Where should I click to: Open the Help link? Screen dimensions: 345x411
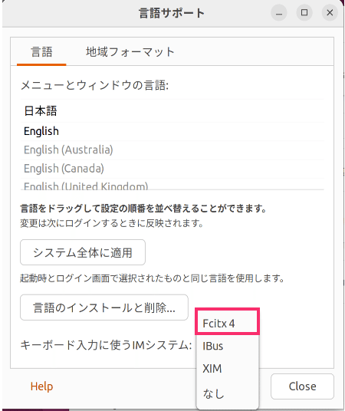tap(41, 386)
